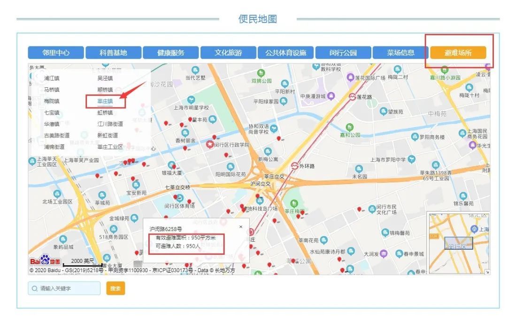Select the 莘庄梅园 park marker
The width and height of the screenshot is (507, 320).
point(294,204)
